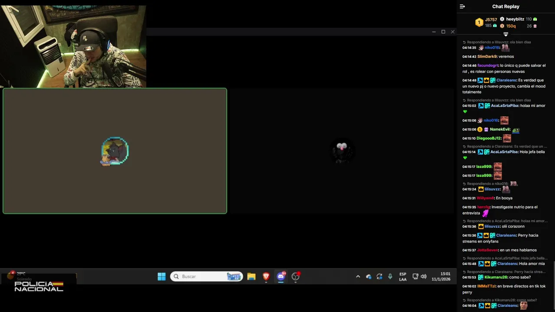Select the Discord user tile with the green border
Viewport: 555px width, 312px height.
coord(115,151)
